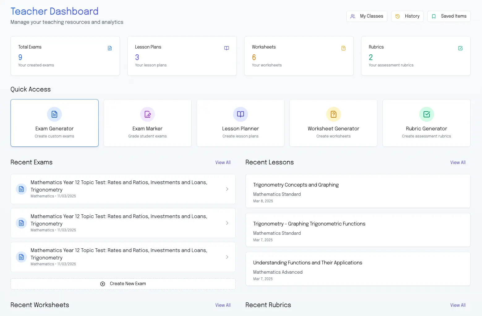Click the Rubric Generator checkbox icon
Screen dimensions: 482x316
coord(427,114)
